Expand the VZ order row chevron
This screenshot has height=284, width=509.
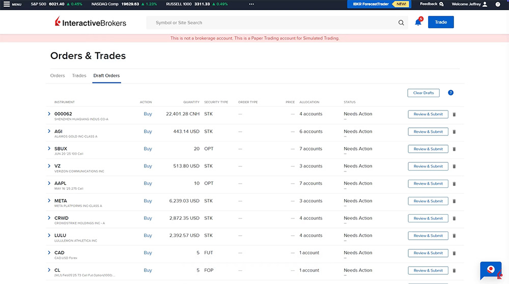tap(49, 166)
